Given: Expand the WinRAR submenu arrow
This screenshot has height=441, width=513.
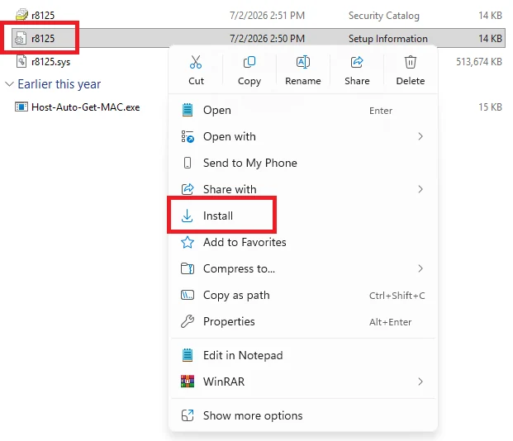Looking at the screenshot, I should (x=420, y=382).
